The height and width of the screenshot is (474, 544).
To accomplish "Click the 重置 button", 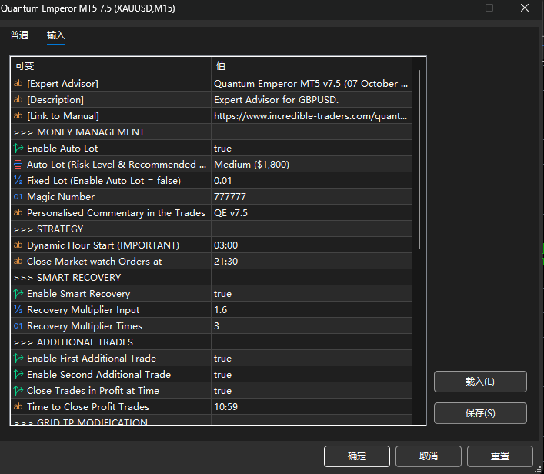I will tap(499, 456).
